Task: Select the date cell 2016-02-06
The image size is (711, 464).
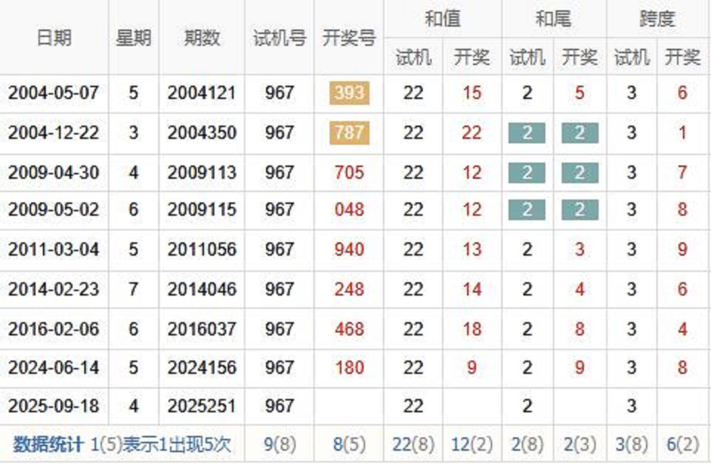Action: click(x=54, y=329)
